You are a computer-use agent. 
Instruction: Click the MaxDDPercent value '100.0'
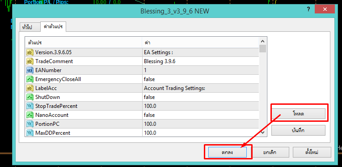[x=200, y=133]
